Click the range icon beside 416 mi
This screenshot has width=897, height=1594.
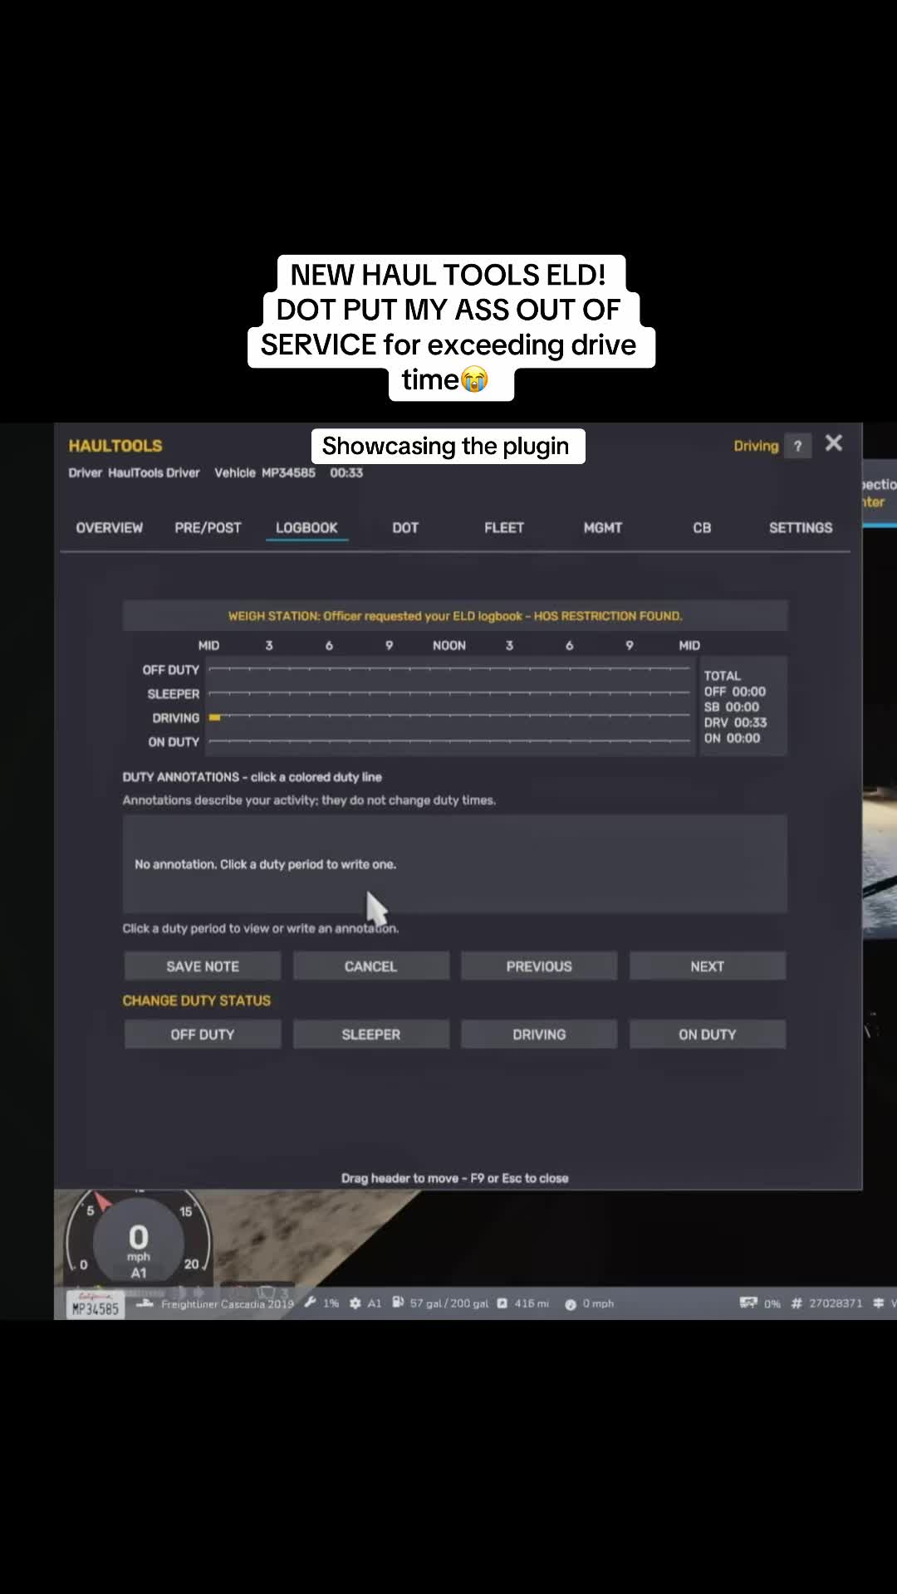(502, 1303)
